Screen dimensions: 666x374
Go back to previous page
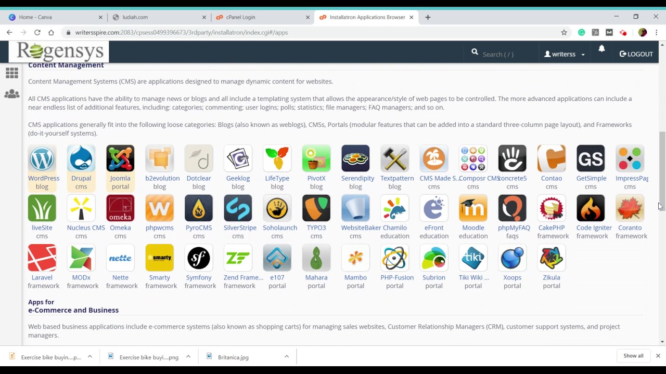coord(9,32)
